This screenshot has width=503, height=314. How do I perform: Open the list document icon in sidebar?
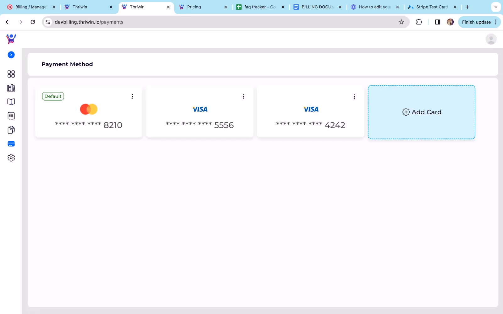click(x=11, y=116)
